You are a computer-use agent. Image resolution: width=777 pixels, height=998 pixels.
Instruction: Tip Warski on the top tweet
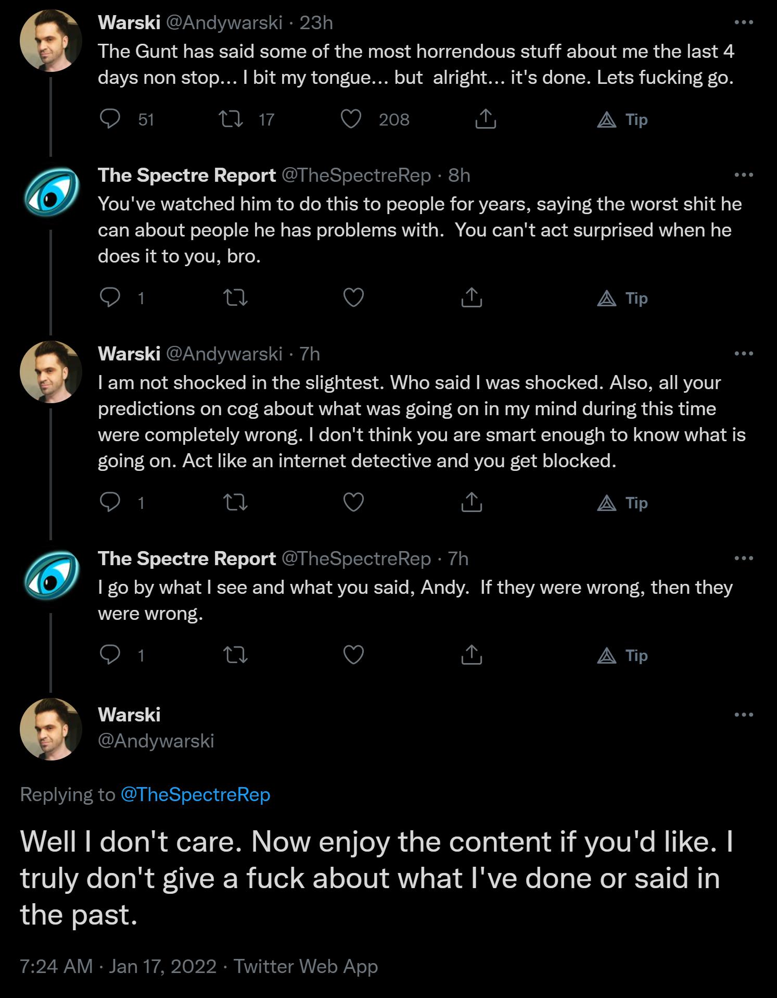point(622,120)
